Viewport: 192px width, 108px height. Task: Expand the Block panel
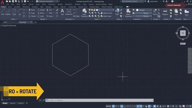[119, 19]
